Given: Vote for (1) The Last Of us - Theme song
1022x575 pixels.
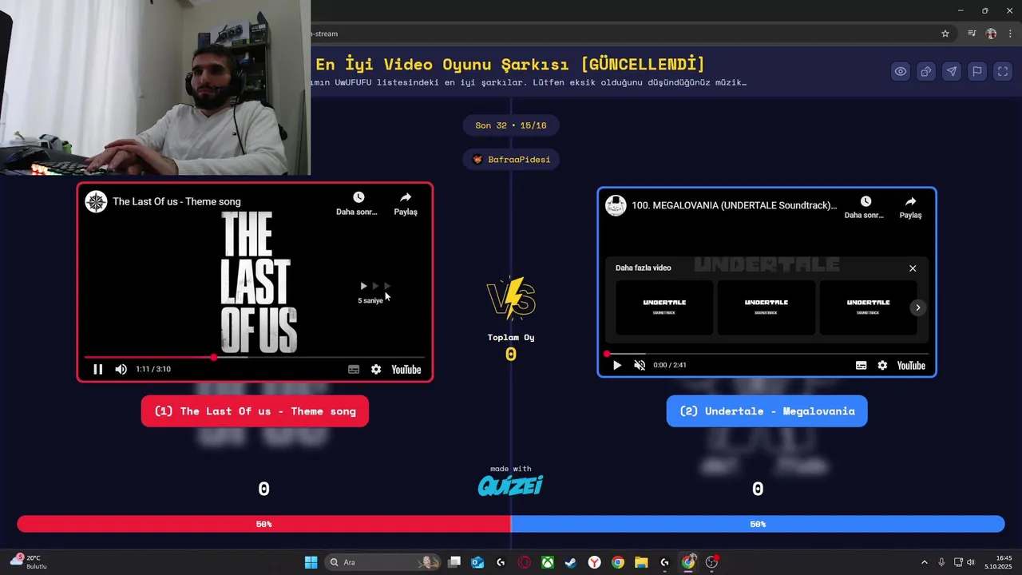Looking at the screenshot, I should (x=255, y=411).
